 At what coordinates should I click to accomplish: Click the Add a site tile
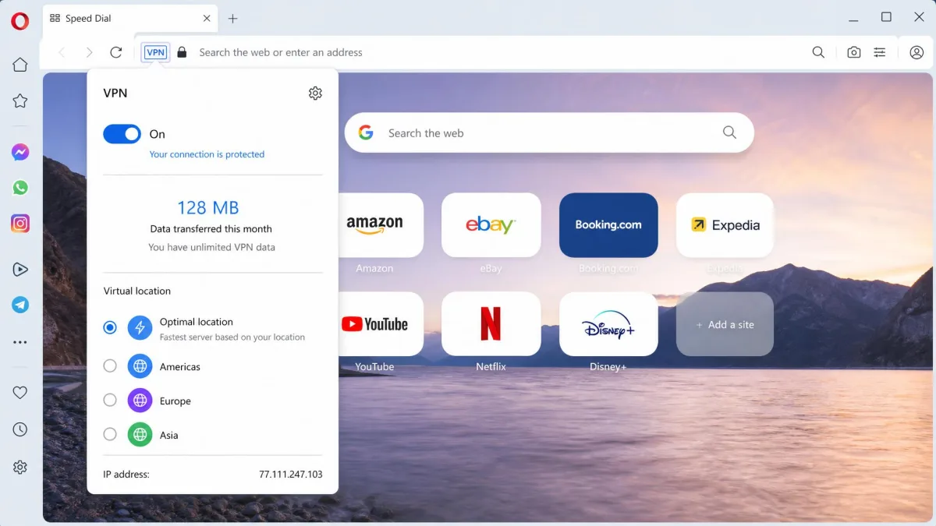point(725,324)
